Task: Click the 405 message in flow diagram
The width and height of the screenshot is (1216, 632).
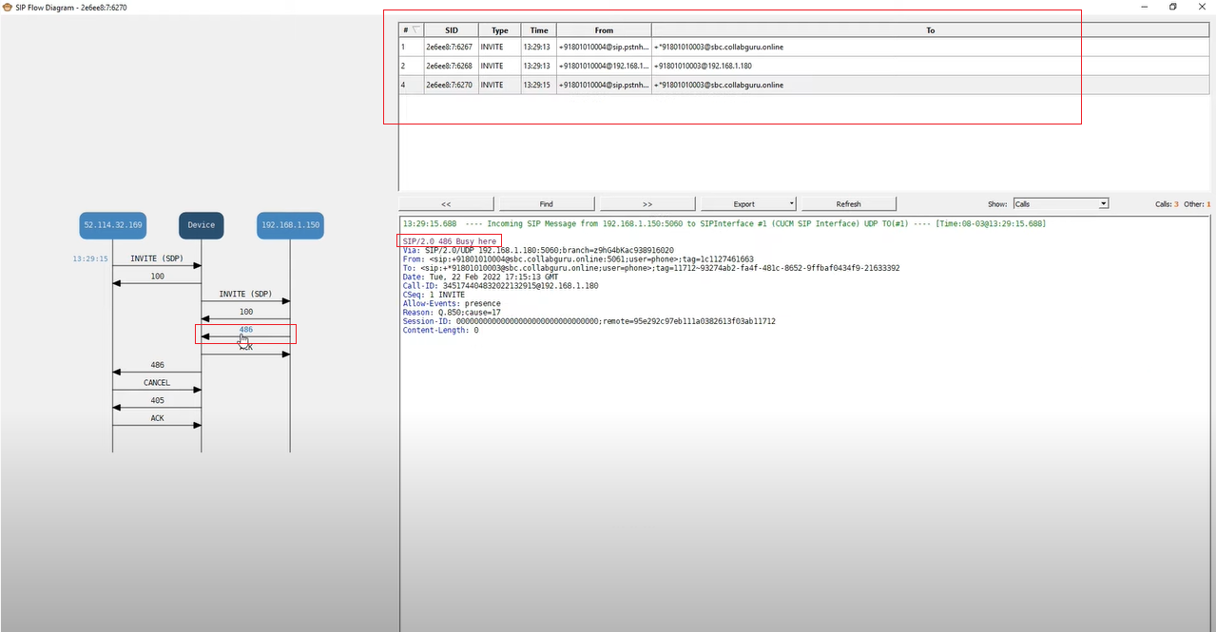Action: click(157, 400)
